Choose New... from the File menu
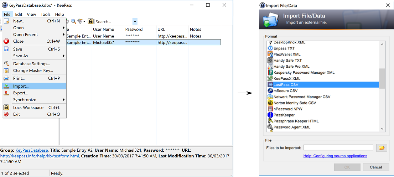The height and width of the screenshot is (177, 394). click(34, 21)
